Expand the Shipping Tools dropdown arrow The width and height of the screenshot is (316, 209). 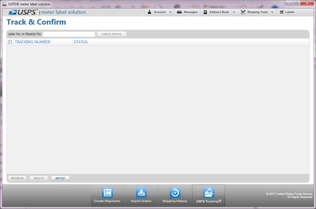[272, 12]
